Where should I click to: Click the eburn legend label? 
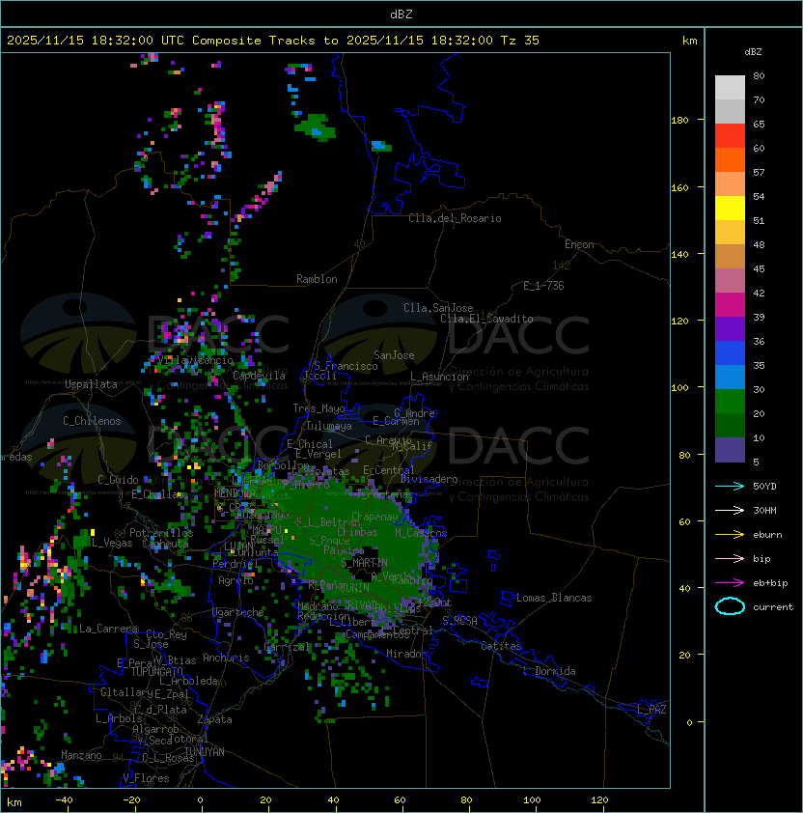(767, 535)
